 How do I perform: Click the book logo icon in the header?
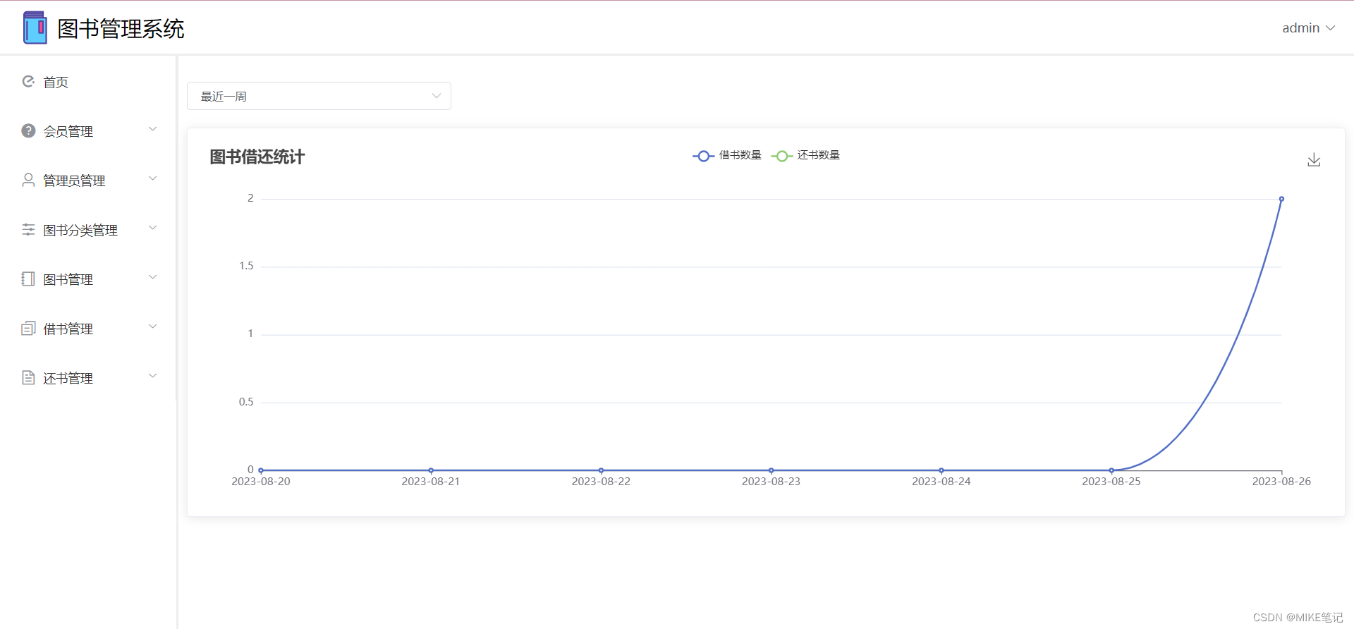(35, 28)
